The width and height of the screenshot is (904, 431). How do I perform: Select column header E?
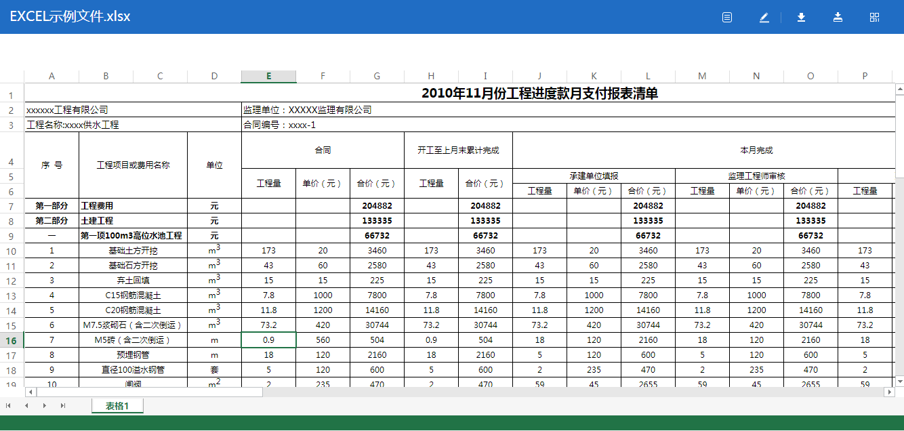pyautogui.click(x=268, y=75)
